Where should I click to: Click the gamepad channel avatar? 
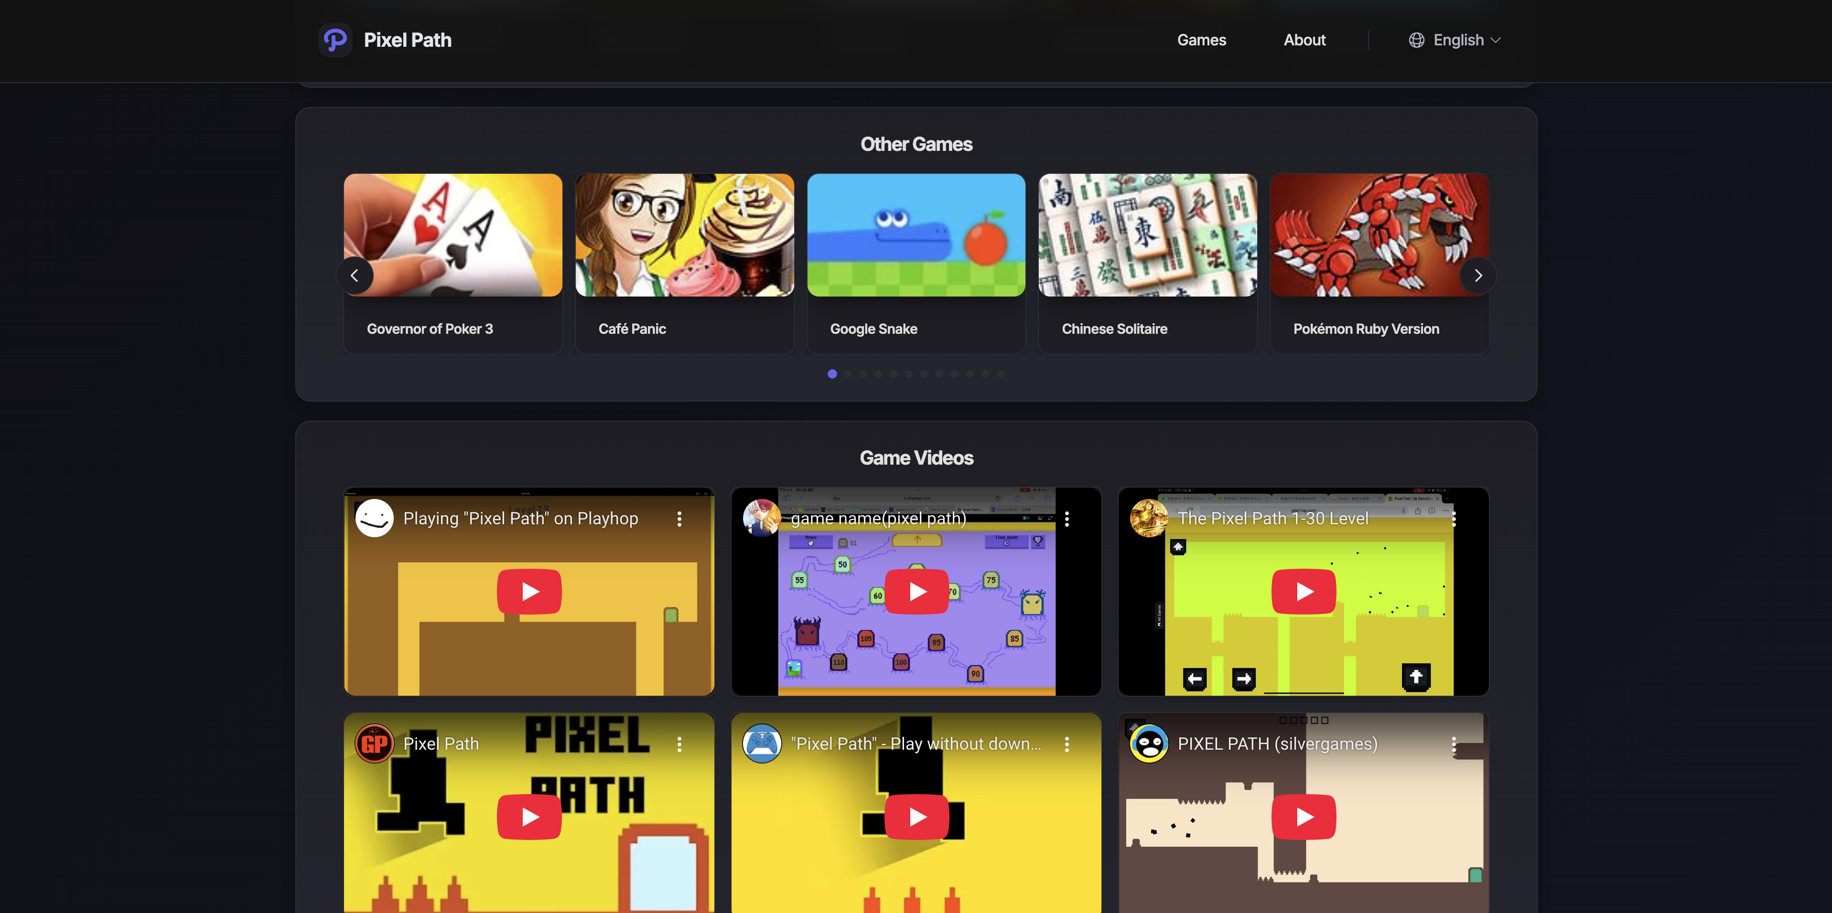click(x=762, y=744)
